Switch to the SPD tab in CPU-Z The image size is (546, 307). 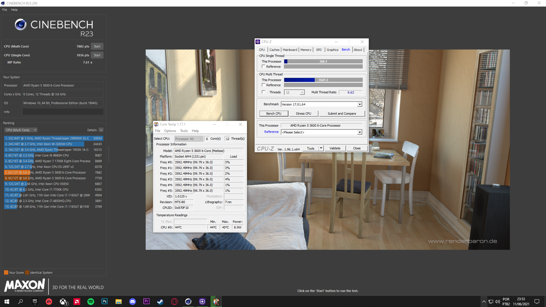click(x=319, y=50)
